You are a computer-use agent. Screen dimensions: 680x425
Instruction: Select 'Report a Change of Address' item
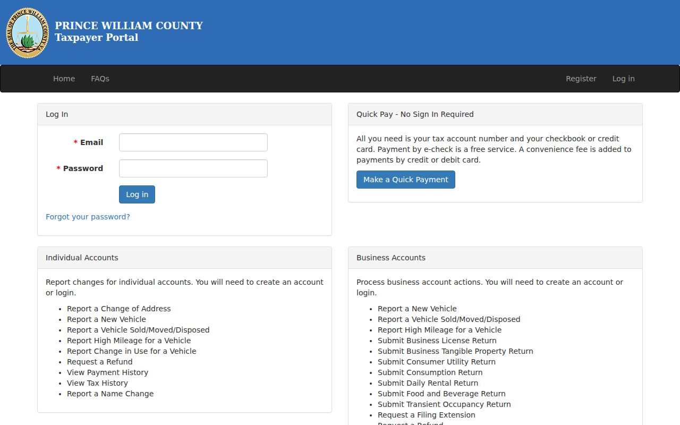pos(119,309)
